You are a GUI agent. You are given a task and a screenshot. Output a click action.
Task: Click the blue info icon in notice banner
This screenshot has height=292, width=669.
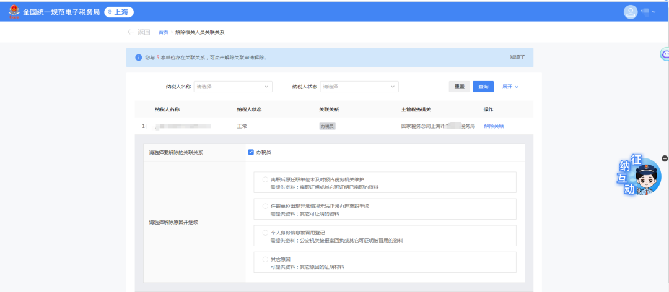[x=138, y=58]
